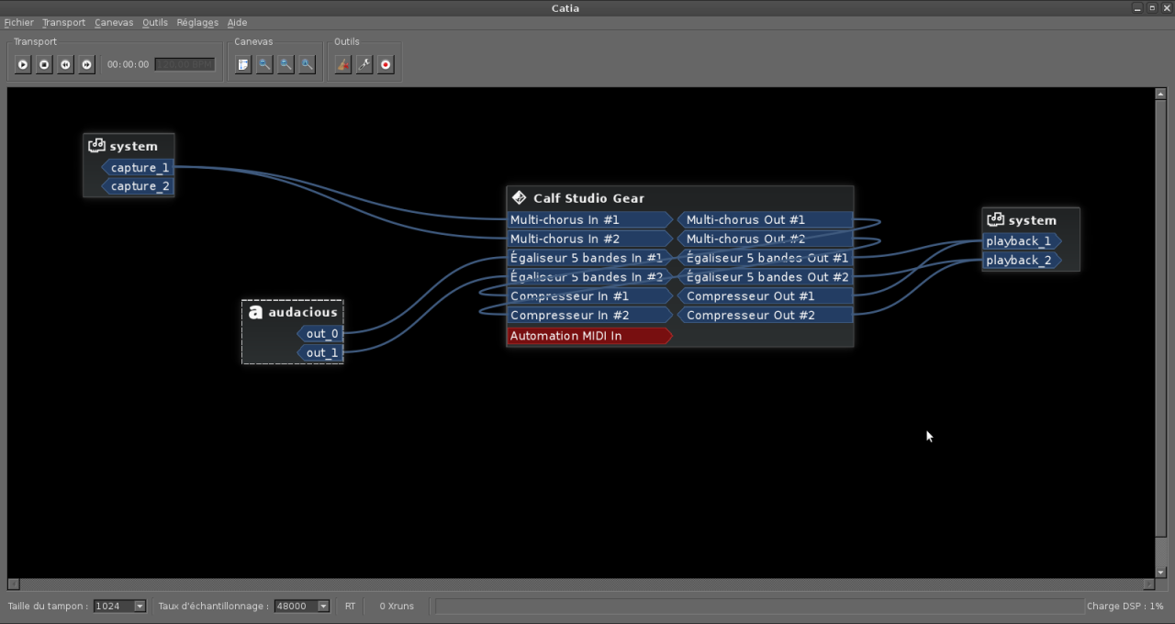Open the Fichier menu
1175x624 pixels.
point(18,22)
